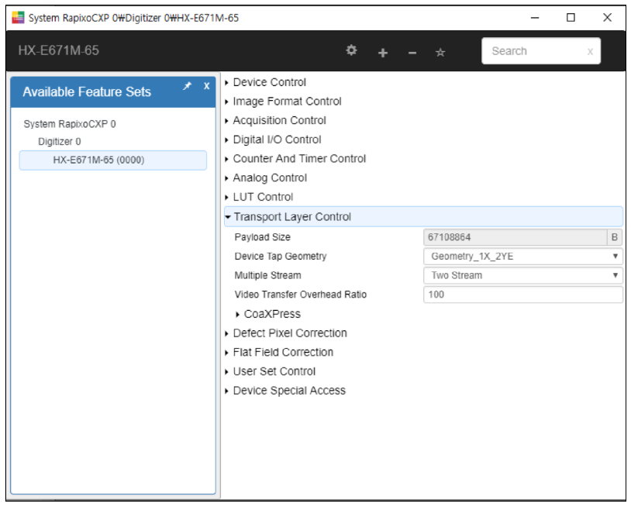This screenshot has height=507, width=631.
Task: Pin the Available Feature Sets panel
Action: (187, 86)
